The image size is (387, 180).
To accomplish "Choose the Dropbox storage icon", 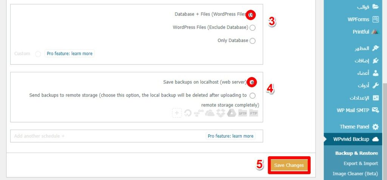I will pos(220,113).
